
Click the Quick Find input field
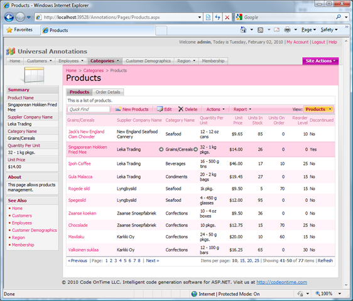click(89, 109)
